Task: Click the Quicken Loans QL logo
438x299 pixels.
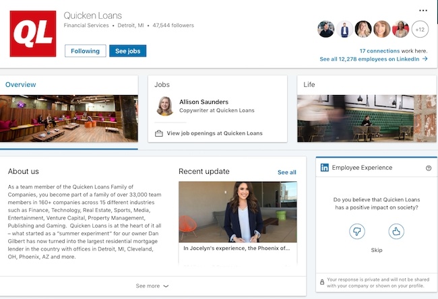Action: [33, 34]
